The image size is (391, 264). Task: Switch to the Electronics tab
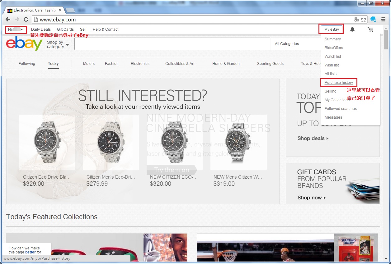pos(140,64)
